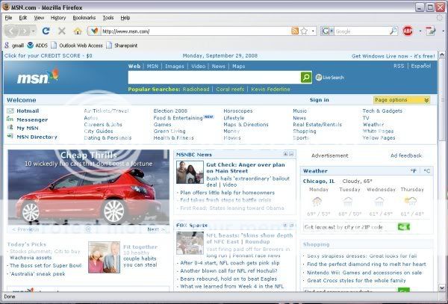Switch weather units to °F
448x304 pixels.
tap(414, 171)
